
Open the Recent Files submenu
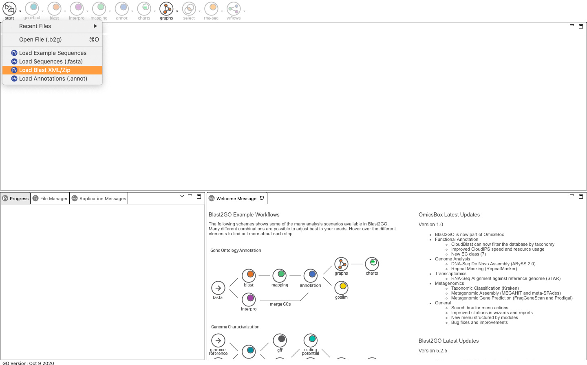click(x=52, y=26)
